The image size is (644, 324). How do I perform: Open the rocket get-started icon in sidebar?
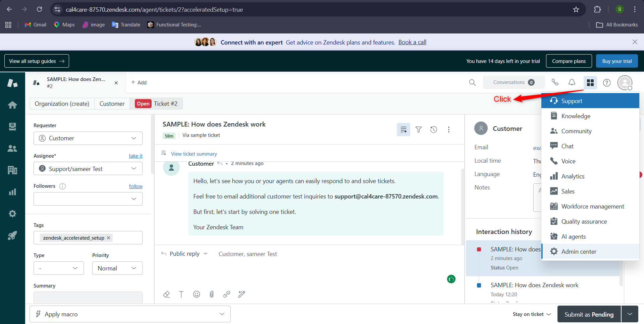point(12,235)
